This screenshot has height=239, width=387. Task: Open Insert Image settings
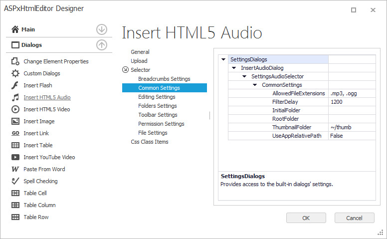pos(39,121)
